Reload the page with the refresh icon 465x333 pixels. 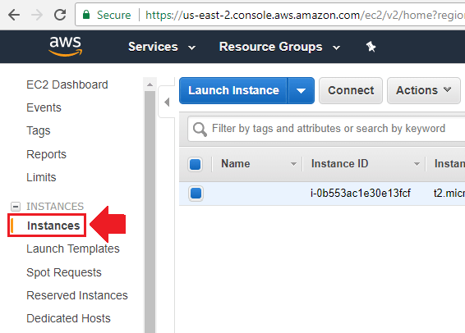click(x=60, y=15)
